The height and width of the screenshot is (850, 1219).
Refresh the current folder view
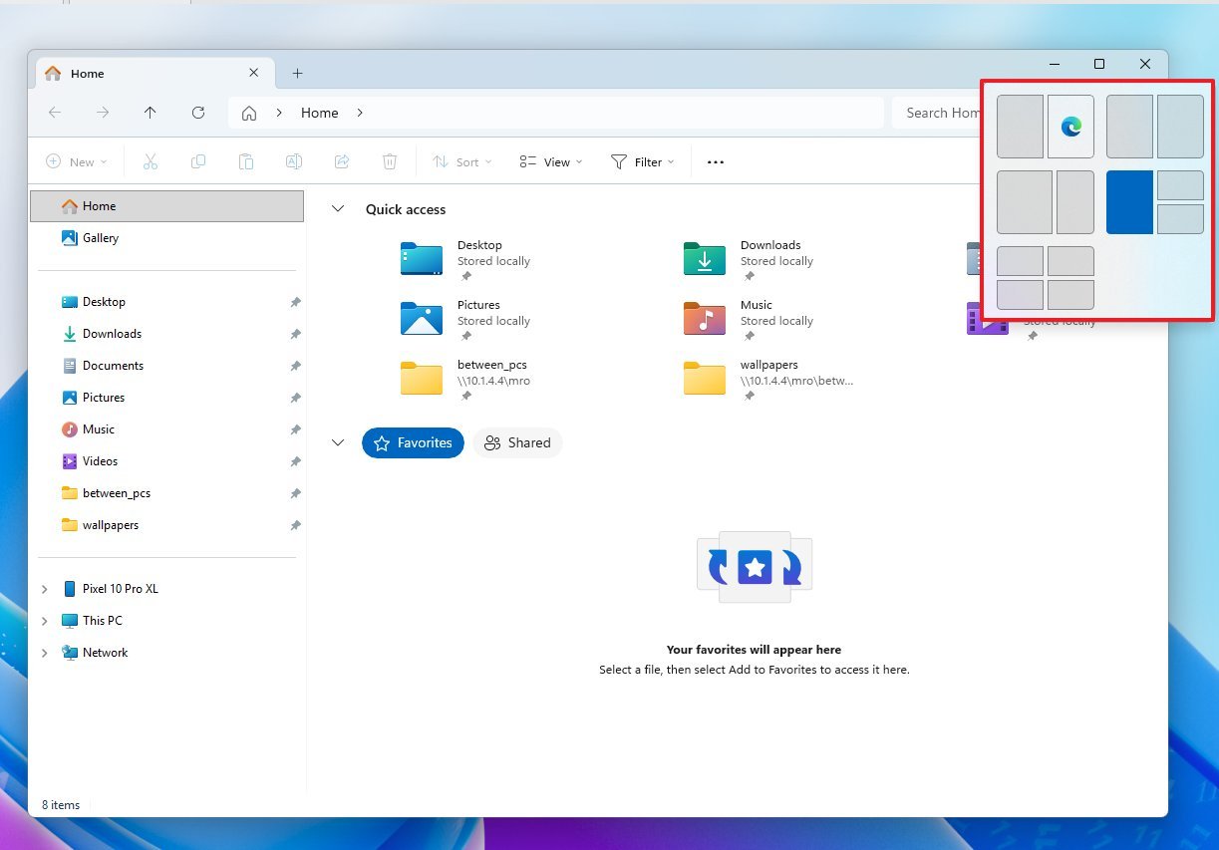[x=198, y=113]
